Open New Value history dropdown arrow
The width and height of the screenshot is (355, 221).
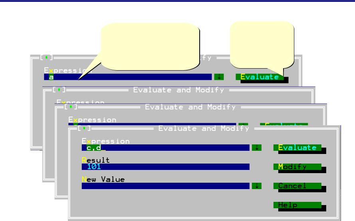[256, 186]
